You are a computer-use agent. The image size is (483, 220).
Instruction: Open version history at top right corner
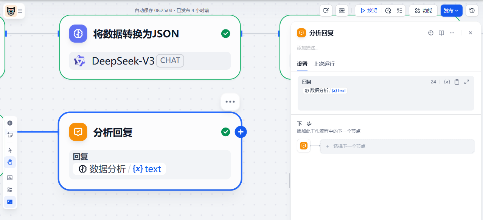click(472, 11)
